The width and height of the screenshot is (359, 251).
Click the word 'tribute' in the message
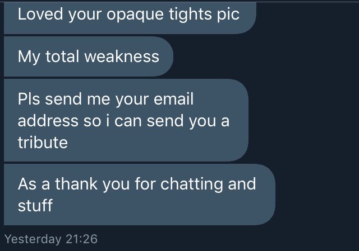pyautogui.click(x=43, y=143)
